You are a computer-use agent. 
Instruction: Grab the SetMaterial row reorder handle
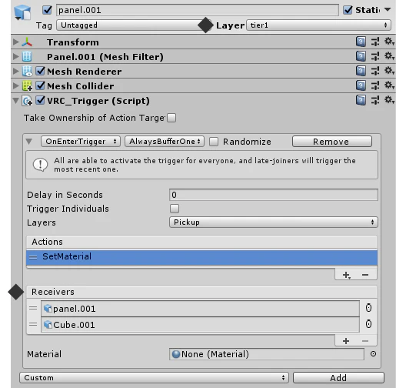pyautogui.click(x=33, y=257)
